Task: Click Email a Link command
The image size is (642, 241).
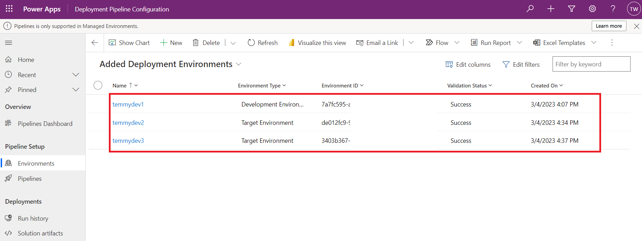Action: 377,43
